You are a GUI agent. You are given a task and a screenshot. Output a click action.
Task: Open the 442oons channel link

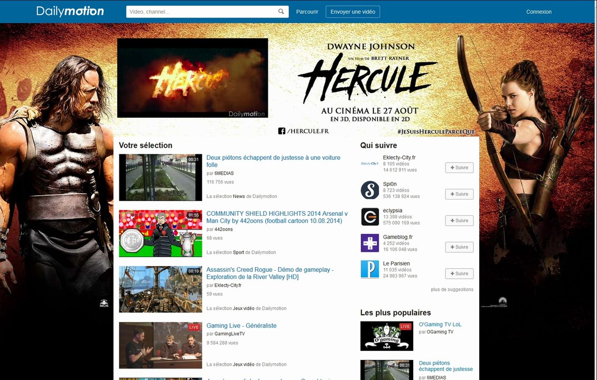click(x=223, y=230)
